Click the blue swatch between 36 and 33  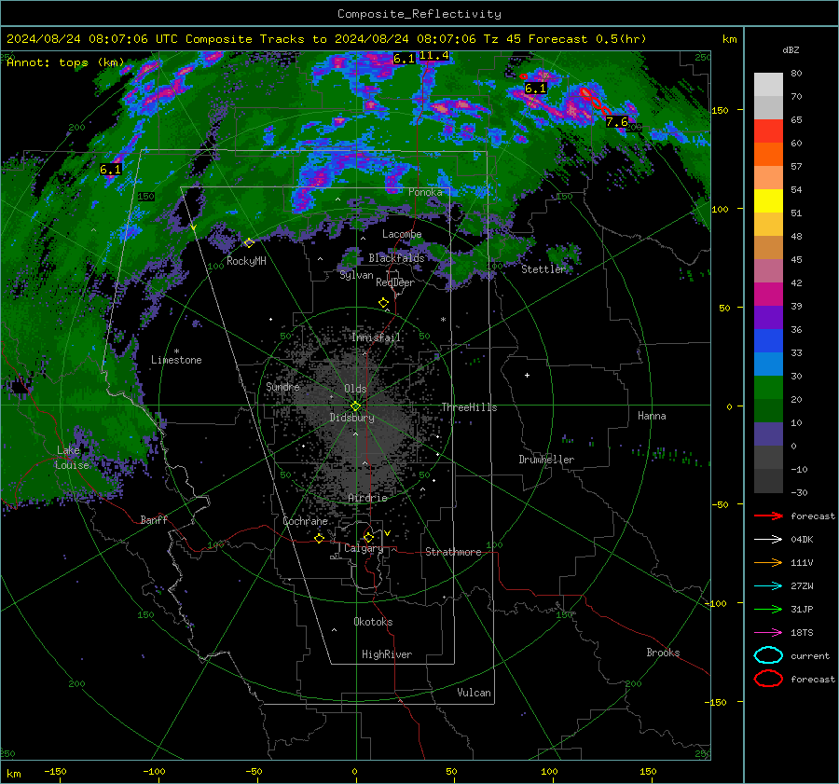768,340
